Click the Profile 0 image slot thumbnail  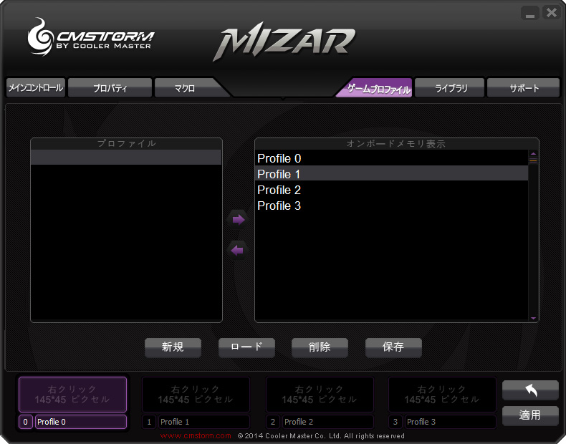(x=72, y=394)
